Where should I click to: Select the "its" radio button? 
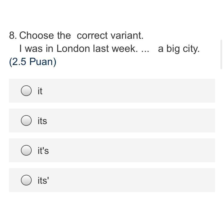[26, 121]
